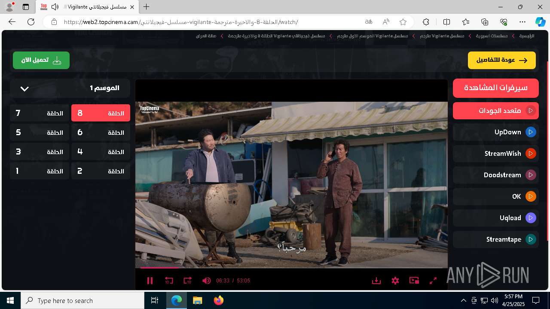Open File Explorer from taskbar
Viewport: 550px width, 309px height.
(x=197, y=300)
